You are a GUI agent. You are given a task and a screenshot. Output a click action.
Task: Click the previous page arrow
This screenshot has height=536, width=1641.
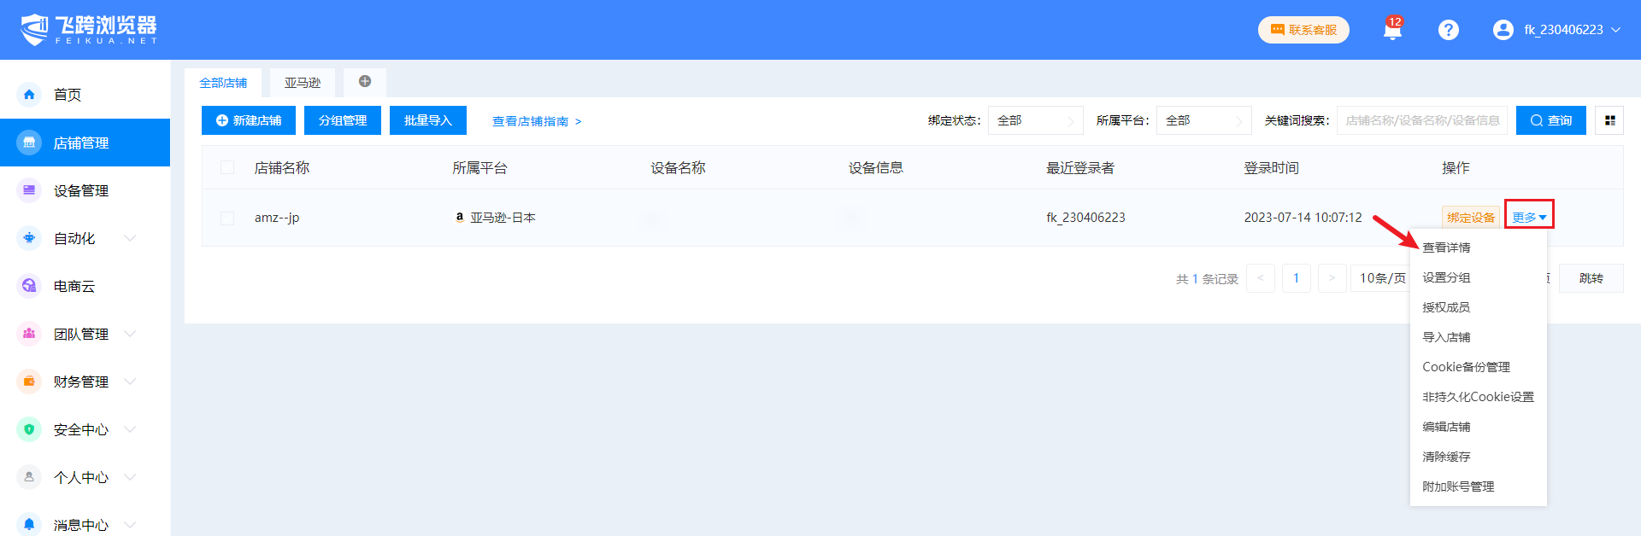click(1261, 278)
